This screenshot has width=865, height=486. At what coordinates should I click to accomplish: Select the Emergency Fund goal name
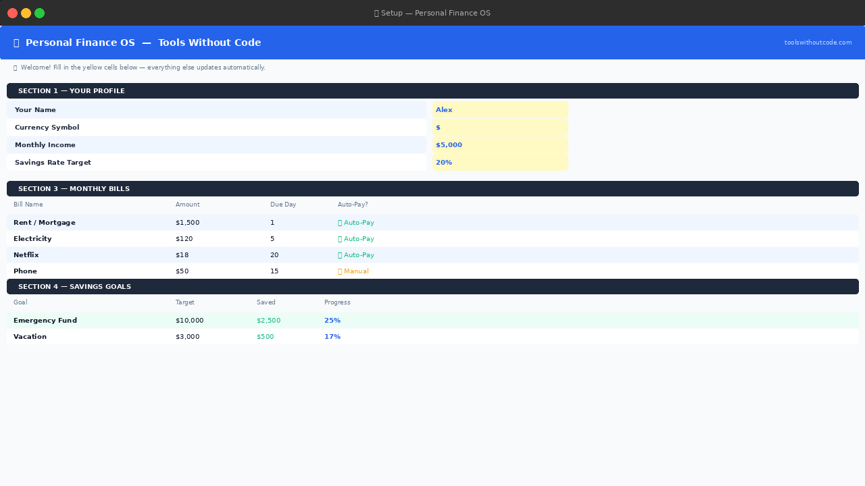click(x=45, y=321)
